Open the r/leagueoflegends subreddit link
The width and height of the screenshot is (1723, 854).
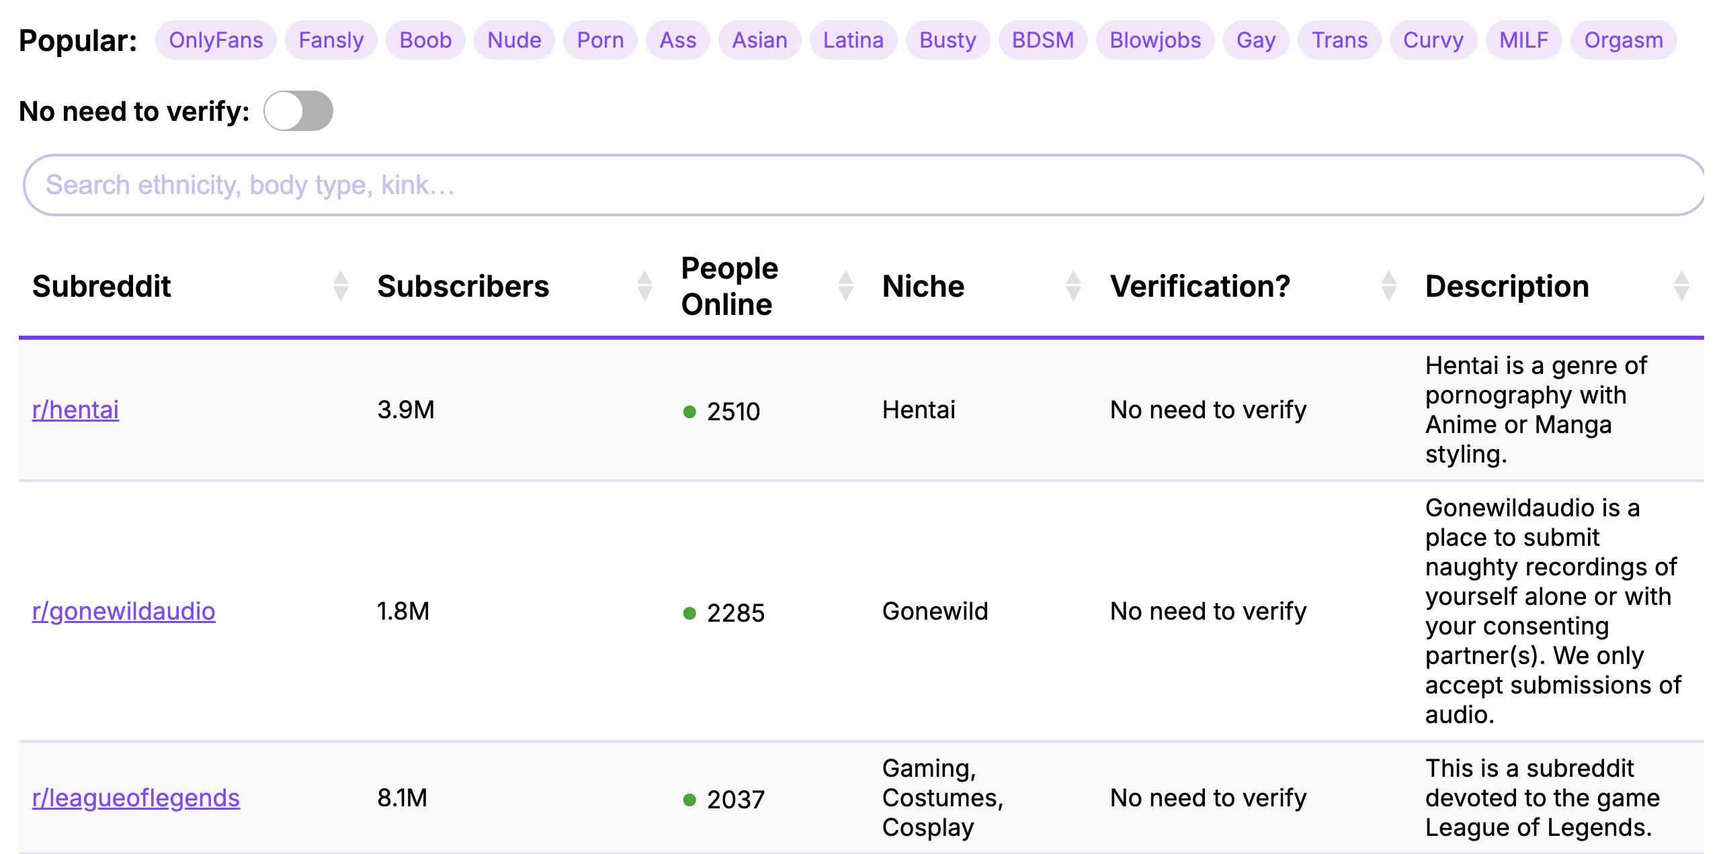pyautogui.click(x=136, y=798)
